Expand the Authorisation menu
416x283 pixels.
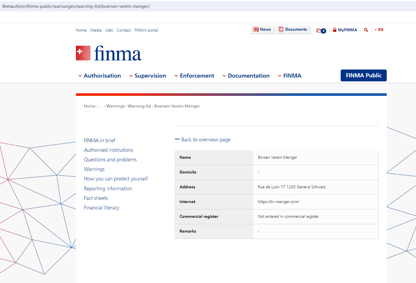tap(99, 76)
